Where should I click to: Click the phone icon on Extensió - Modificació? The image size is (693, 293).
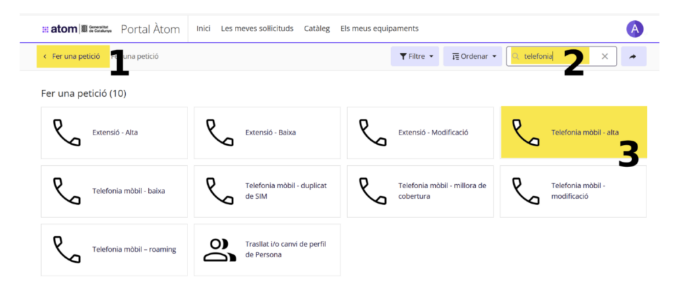pos(373,133)
